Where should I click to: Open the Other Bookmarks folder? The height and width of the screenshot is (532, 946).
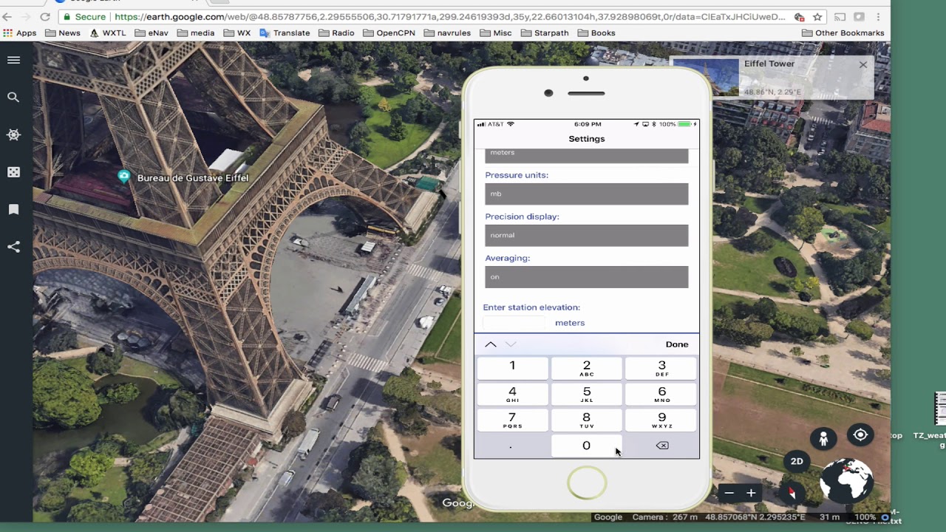pos(843,33)
